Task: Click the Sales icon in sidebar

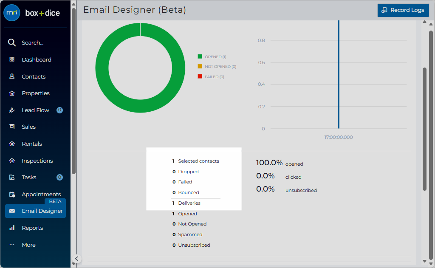Action: (x=12, y=127)
